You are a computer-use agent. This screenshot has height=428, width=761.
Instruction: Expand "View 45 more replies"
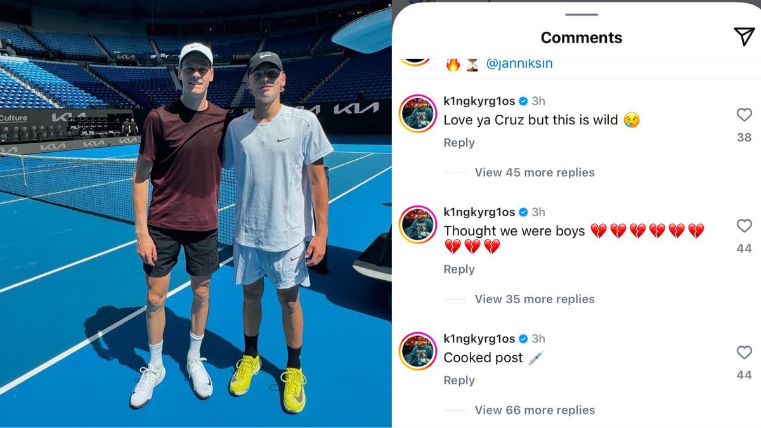[x=534, y=172]
